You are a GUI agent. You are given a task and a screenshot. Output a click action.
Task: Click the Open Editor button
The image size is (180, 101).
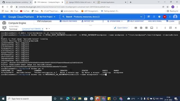click(x=121, y=28)
